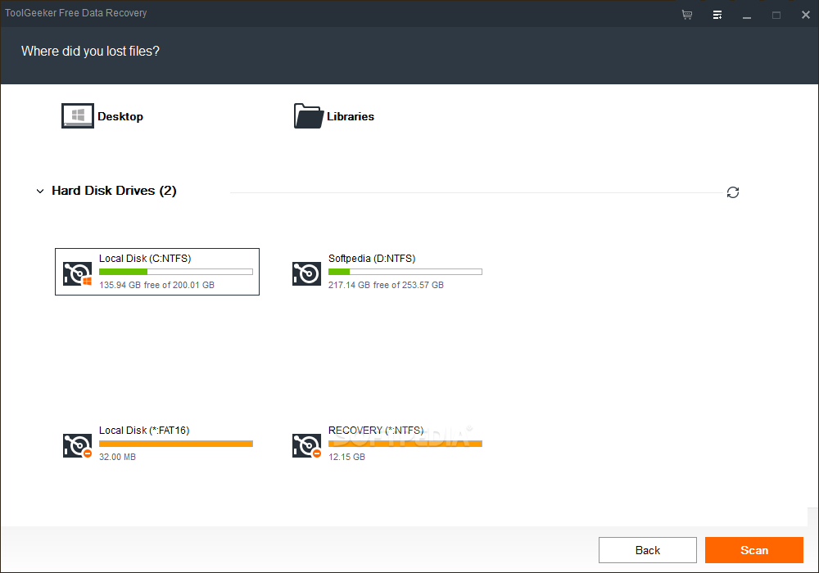Screen dimensions: 819x573
Task: Click the Scan button
Action: coord(753,550)
